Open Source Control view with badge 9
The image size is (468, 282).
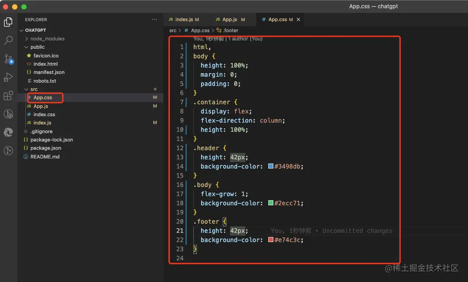point(8,59)
